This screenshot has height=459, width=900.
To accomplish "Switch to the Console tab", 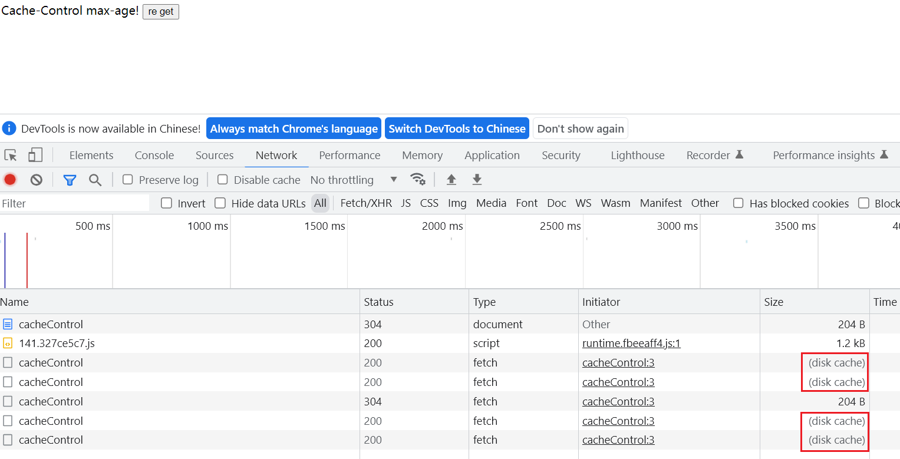I will [x=154, y=155].
